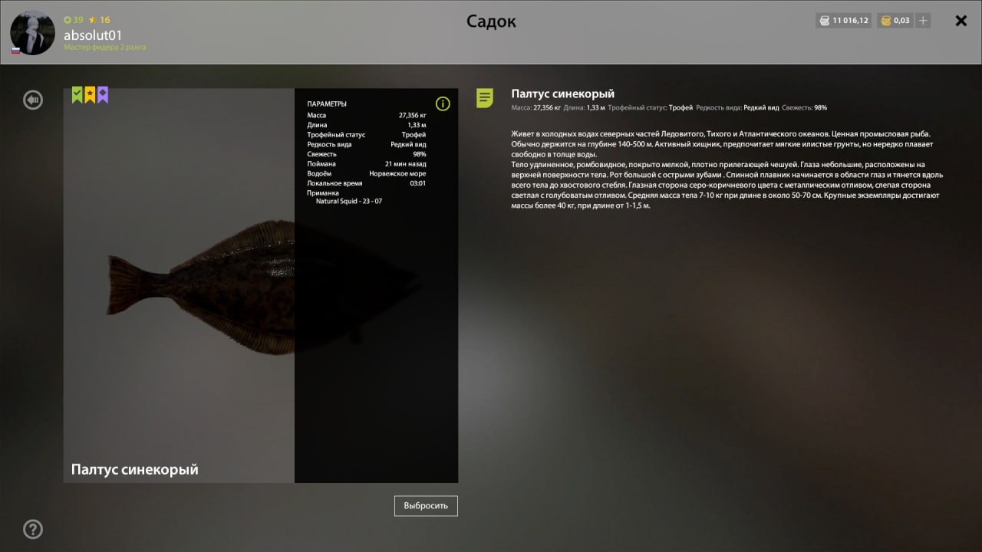This screenshot has height=552, width=982.
Task: Open the fish description note icon
Action: (485, 98)
